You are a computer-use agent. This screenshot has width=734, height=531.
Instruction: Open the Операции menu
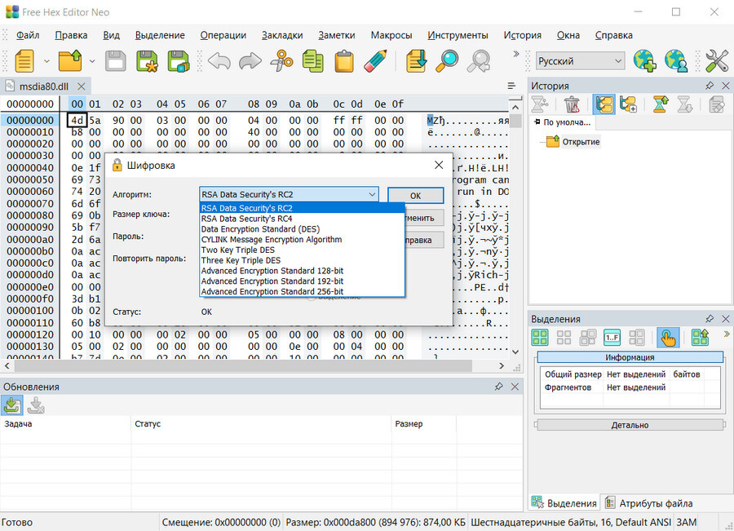click(x=223, y=35)
